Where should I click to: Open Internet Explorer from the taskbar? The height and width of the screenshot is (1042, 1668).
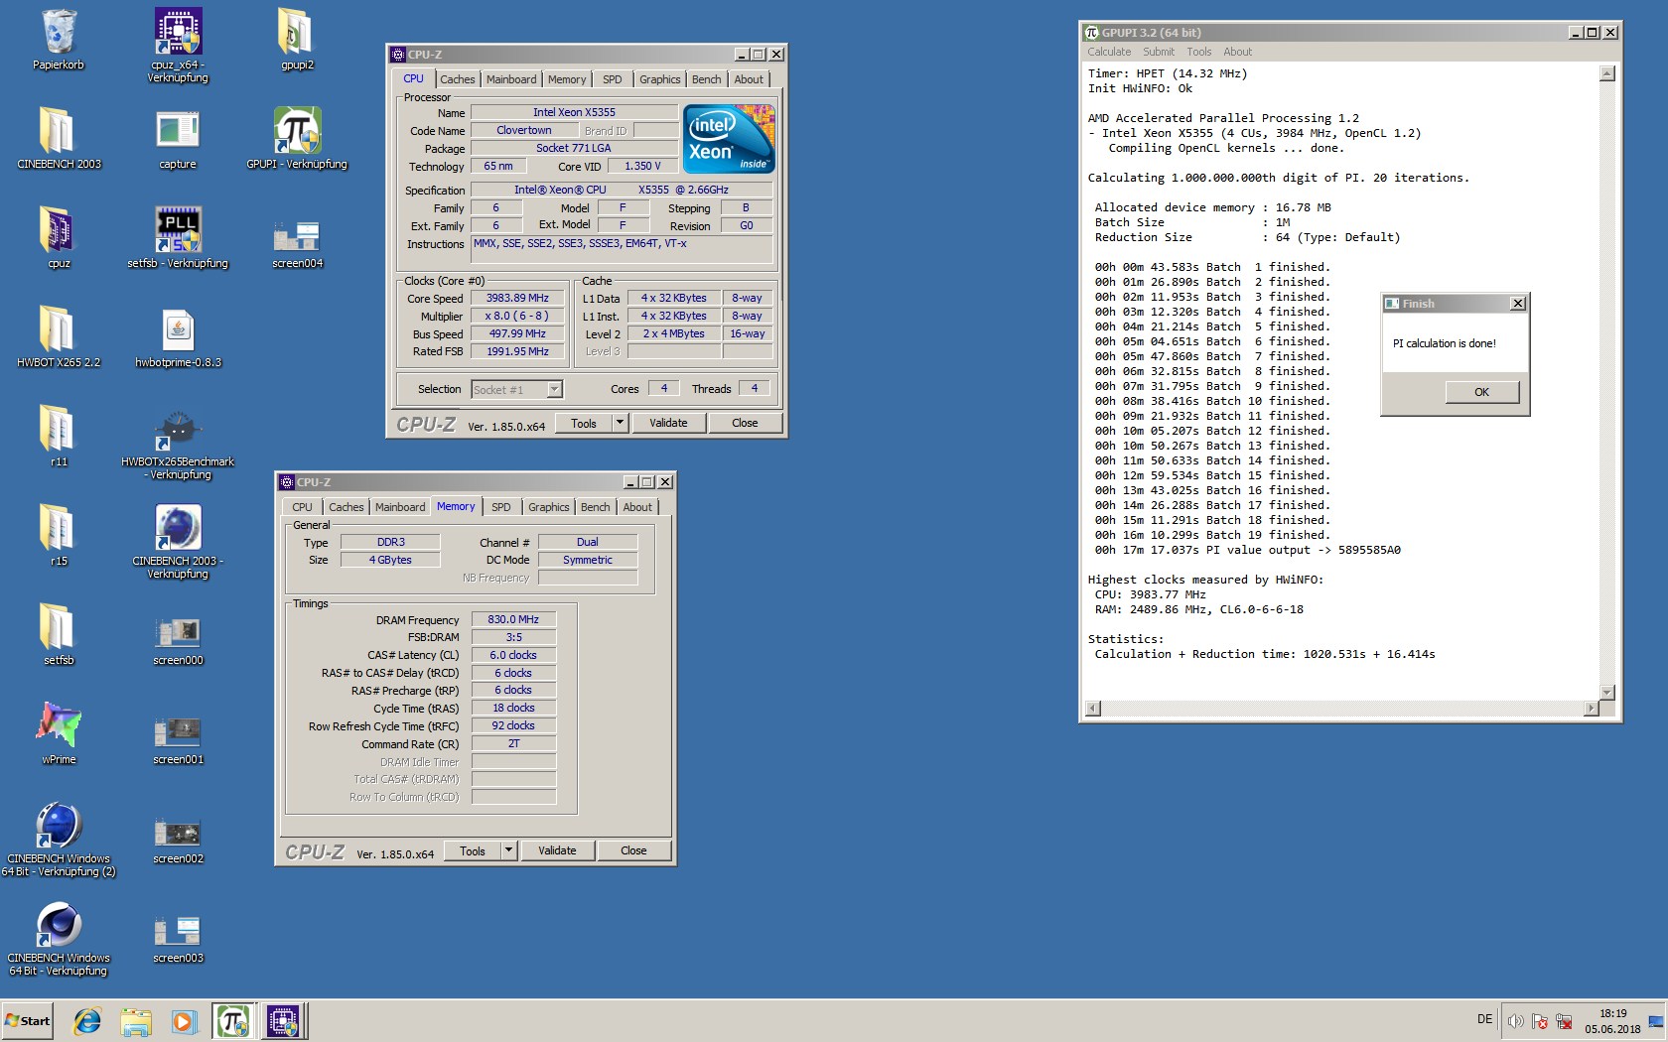click(x=87, y=1020)
